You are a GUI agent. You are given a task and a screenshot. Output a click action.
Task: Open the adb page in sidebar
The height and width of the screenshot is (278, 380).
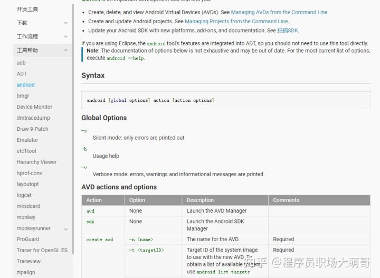[x=21, y=63]
